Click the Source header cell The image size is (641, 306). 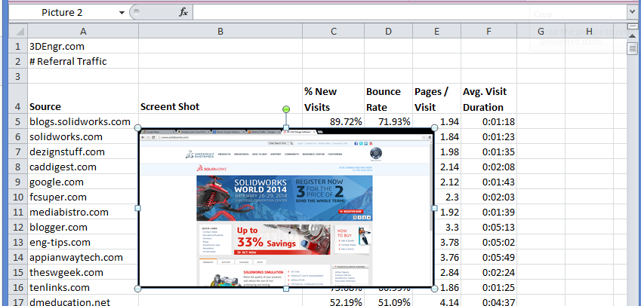pos(83,99)
